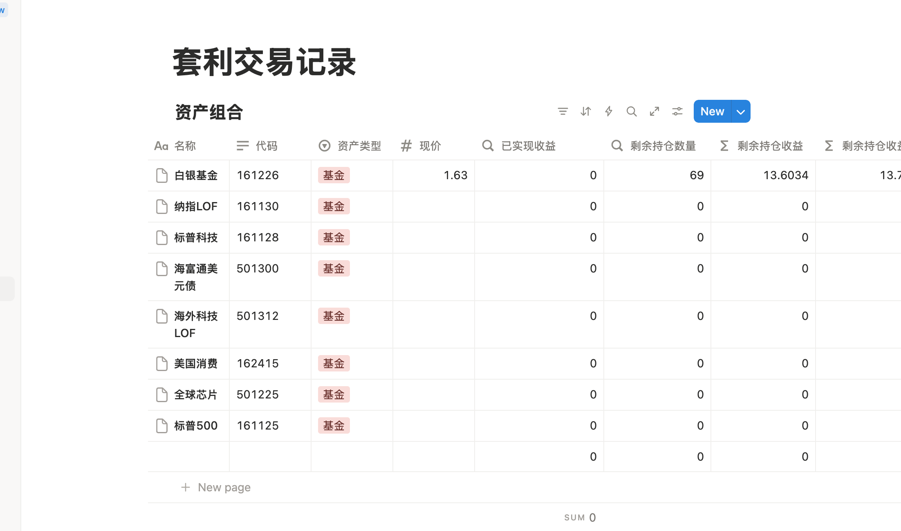Click the 剩余持仓数量 column header

(661, 146)
